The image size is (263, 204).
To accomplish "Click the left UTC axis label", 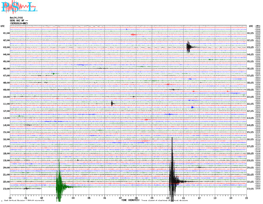I will 3,26.
